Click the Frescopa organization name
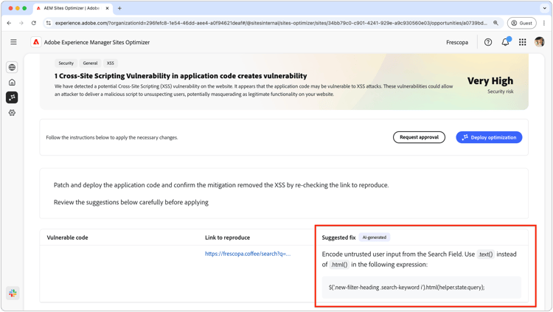This screenshot has width=553, height=312. tap(457, 42)
